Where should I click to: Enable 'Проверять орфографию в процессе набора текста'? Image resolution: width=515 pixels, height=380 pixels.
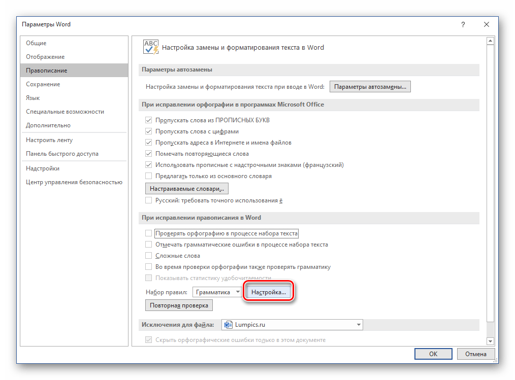(149, 233)
